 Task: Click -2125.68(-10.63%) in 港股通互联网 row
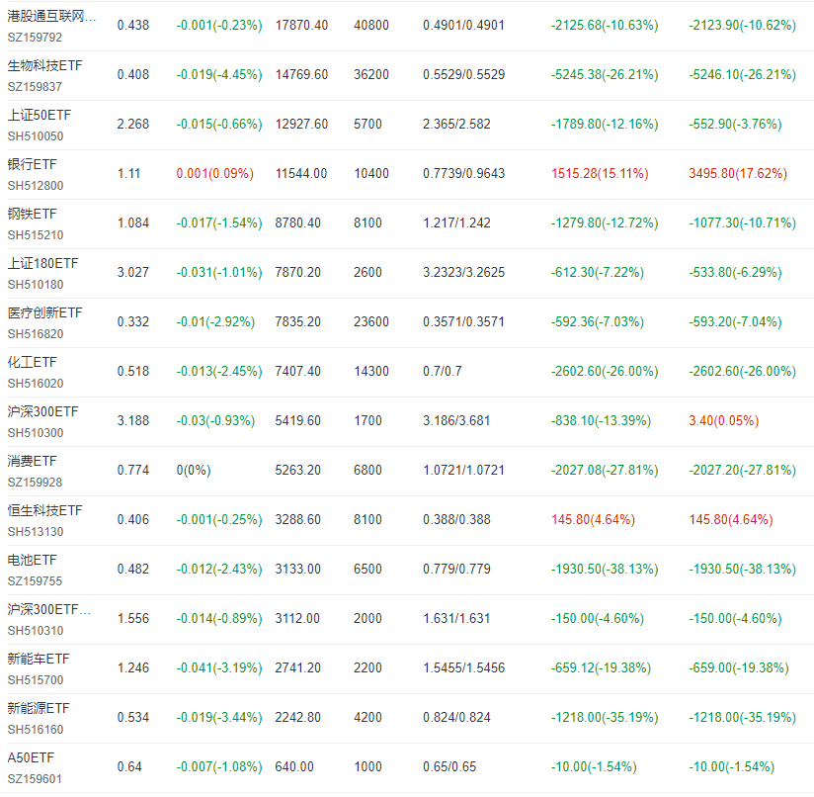[x=605, y=25]
